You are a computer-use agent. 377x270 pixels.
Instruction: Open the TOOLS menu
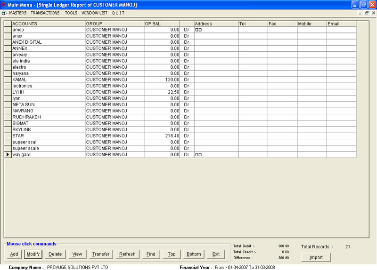71,13
